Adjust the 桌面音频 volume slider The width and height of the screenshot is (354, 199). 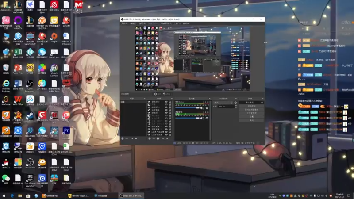(x=187, y=118)
